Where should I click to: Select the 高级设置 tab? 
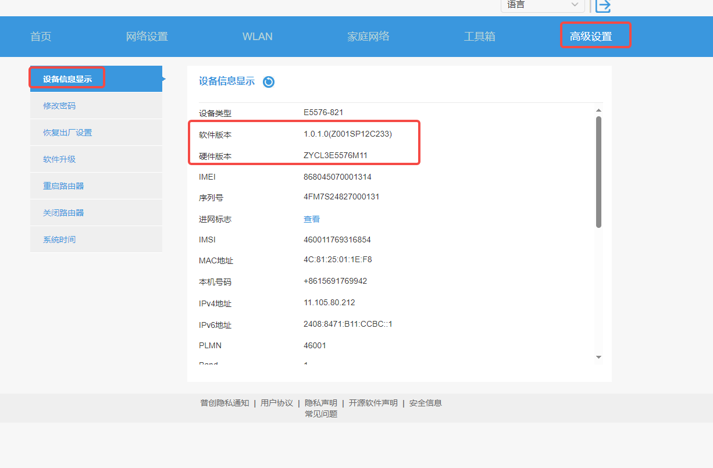[591, 37]
